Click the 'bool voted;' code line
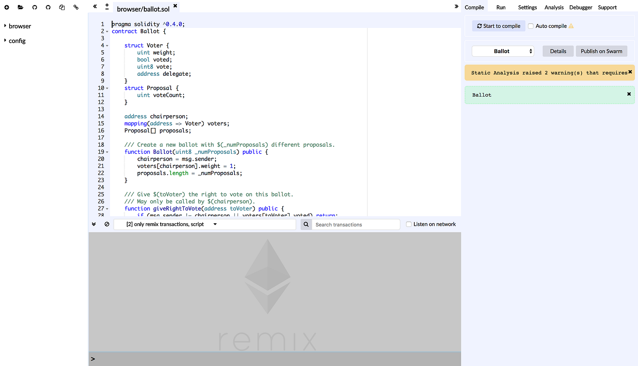Image resolution: width=638 pixels, height=366 pixels. tap(155, 60)
